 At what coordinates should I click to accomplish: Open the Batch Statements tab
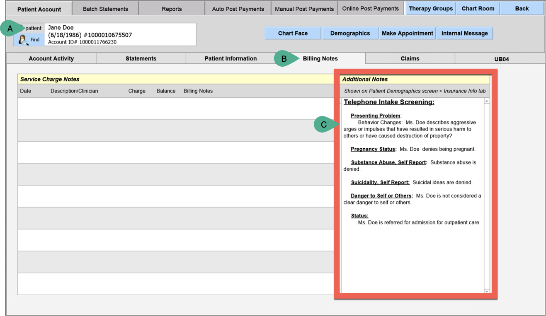click(x=105, y=9)
